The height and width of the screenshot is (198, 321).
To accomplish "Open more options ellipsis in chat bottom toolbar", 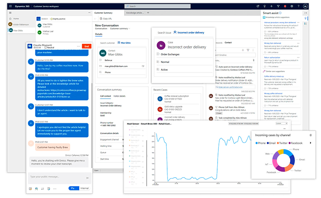I will click(x=55, y=189).
